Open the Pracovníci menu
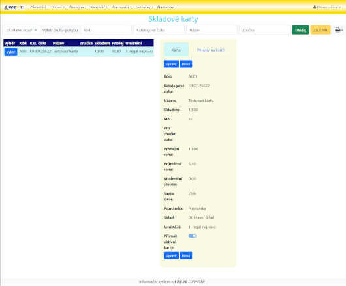Screen dimensions: 346x286 [x=121, y=7]
